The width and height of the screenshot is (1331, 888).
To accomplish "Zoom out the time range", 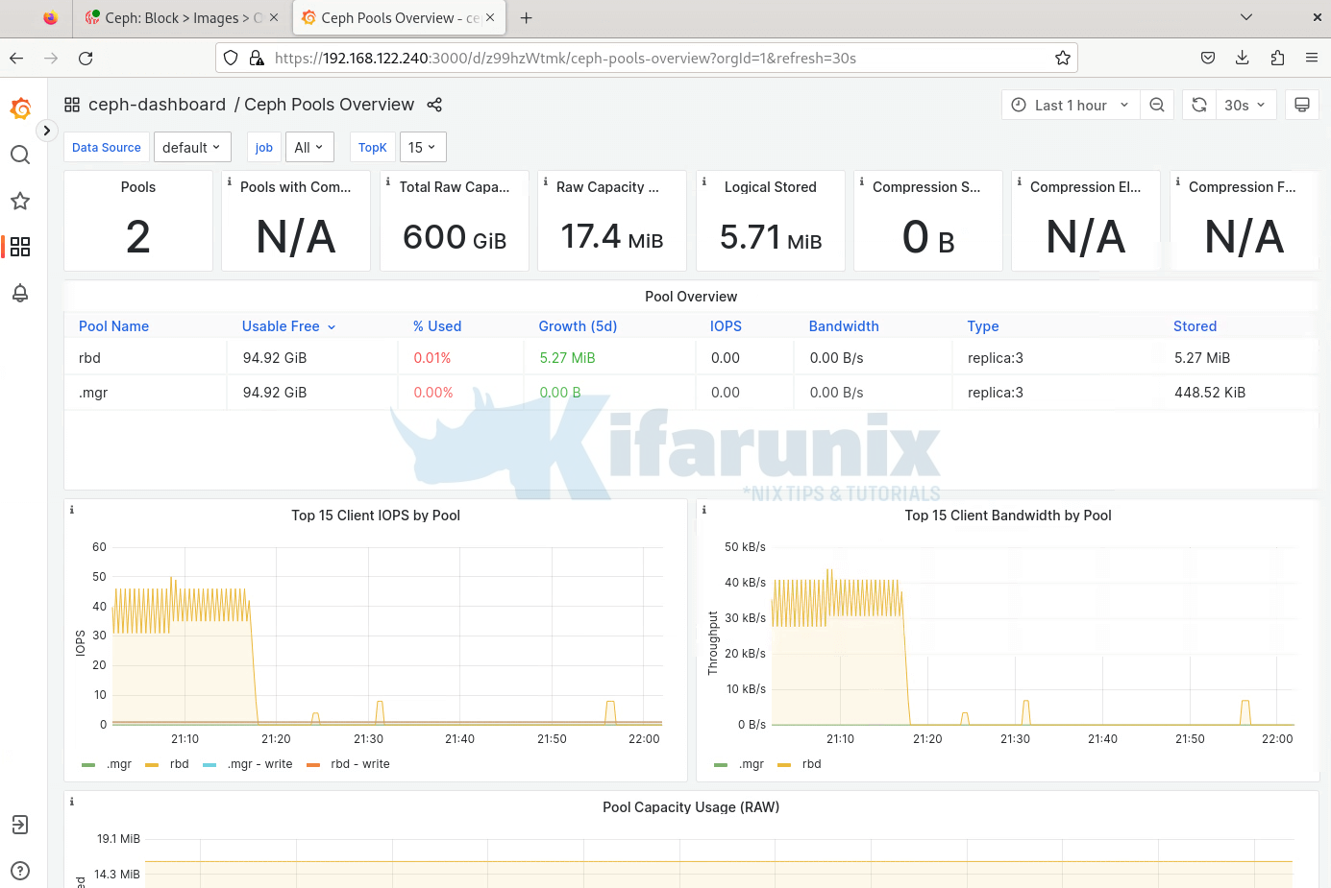I will [x=1157, y=105].
